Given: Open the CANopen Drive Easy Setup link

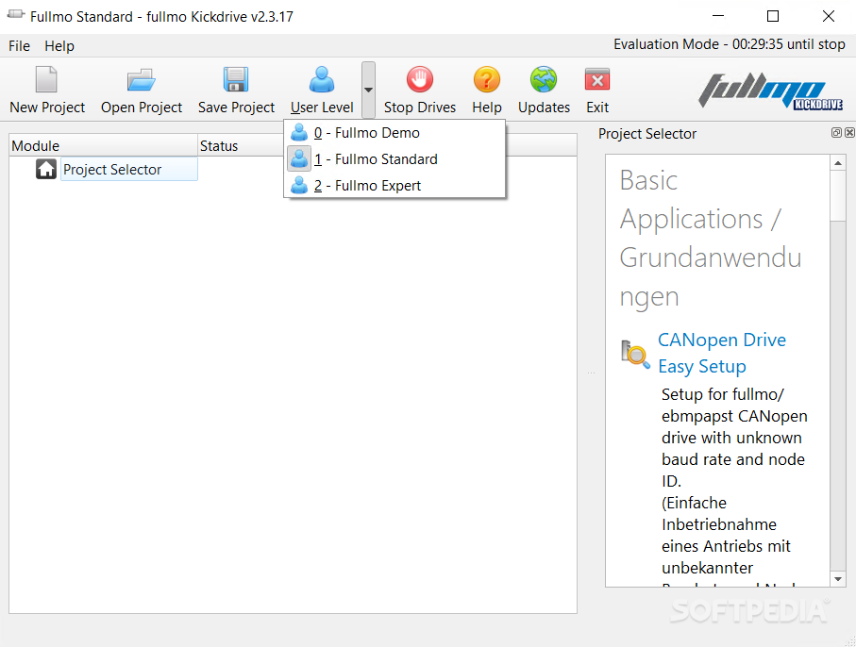Looking at the screenshot, I should (x=722, y=353).
